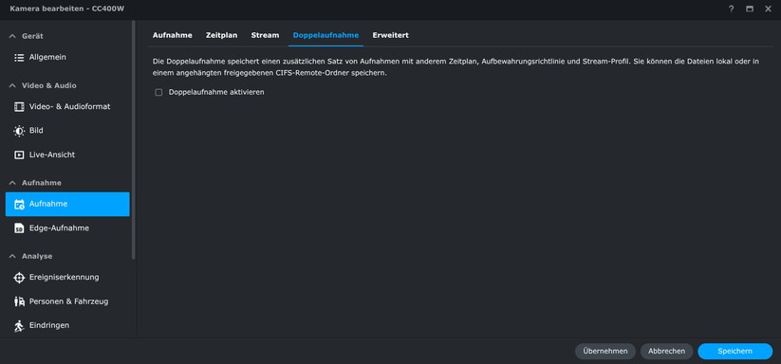781x364 pixels.
Task: Select Video- & Audioformat in sidebar
Action: (x=67, y=106)
